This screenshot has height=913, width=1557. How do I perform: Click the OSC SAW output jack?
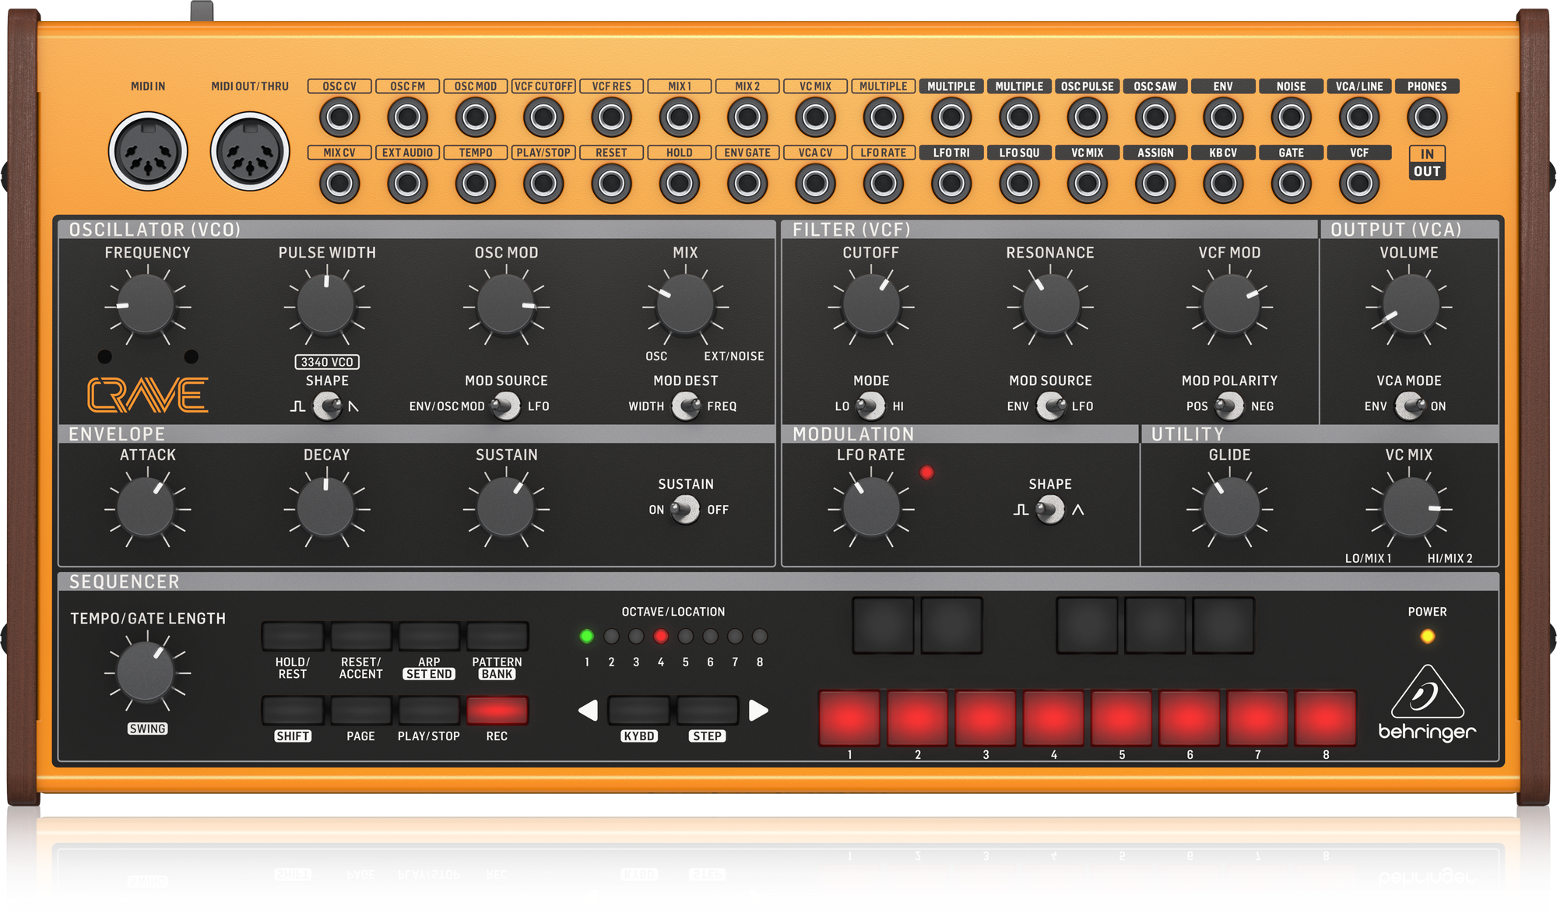point(1155,118)
